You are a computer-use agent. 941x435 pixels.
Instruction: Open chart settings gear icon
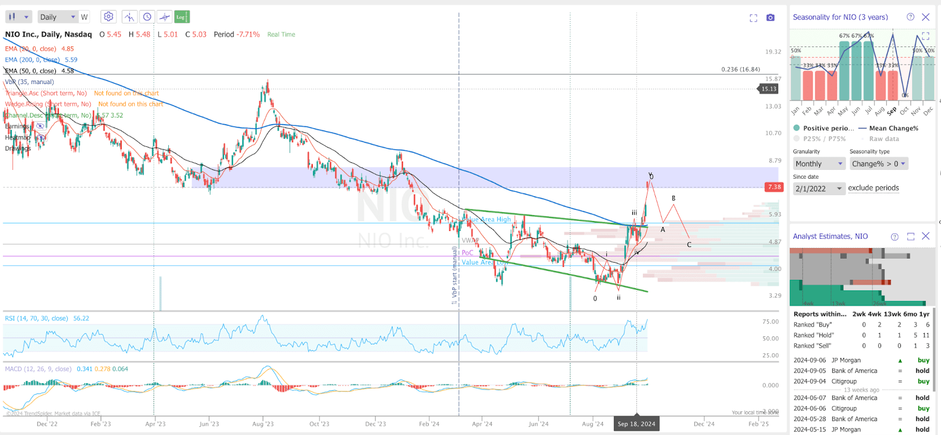point(108,17)
